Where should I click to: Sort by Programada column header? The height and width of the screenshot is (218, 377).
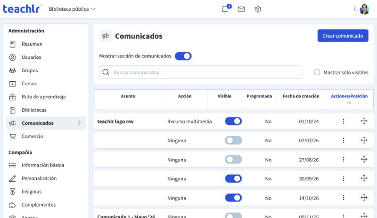tap(259, 96)
